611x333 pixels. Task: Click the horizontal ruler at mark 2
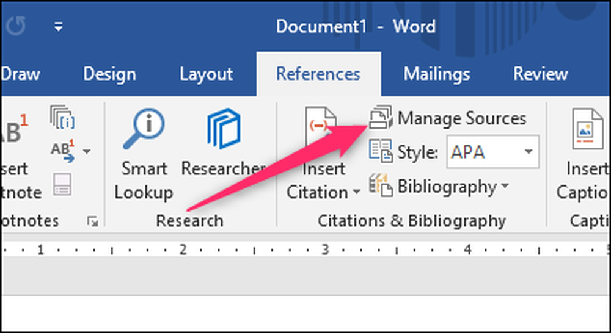[183, 249]
